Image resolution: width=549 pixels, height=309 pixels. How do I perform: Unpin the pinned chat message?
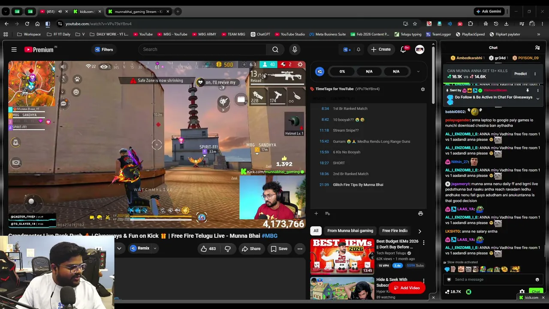coord(528,91)
